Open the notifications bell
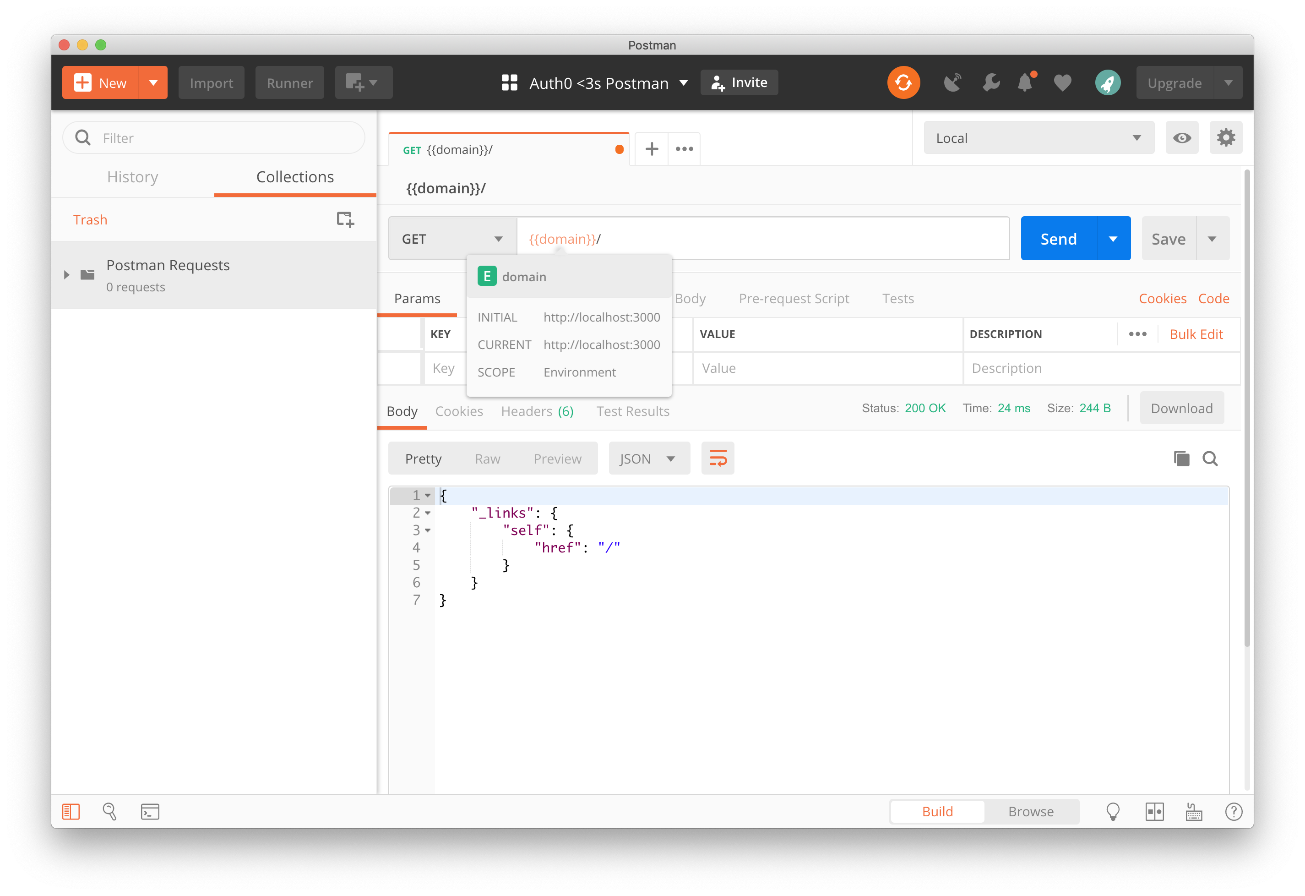 1025,82
